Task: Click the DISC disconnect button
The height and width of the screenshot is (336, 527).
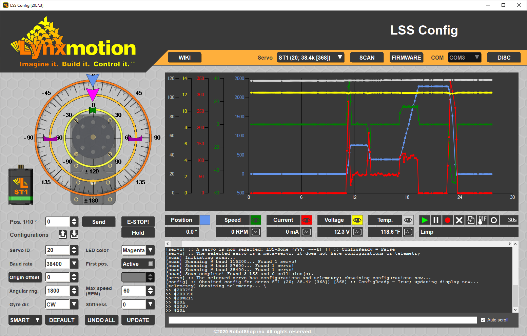Action: pos(504,58)
